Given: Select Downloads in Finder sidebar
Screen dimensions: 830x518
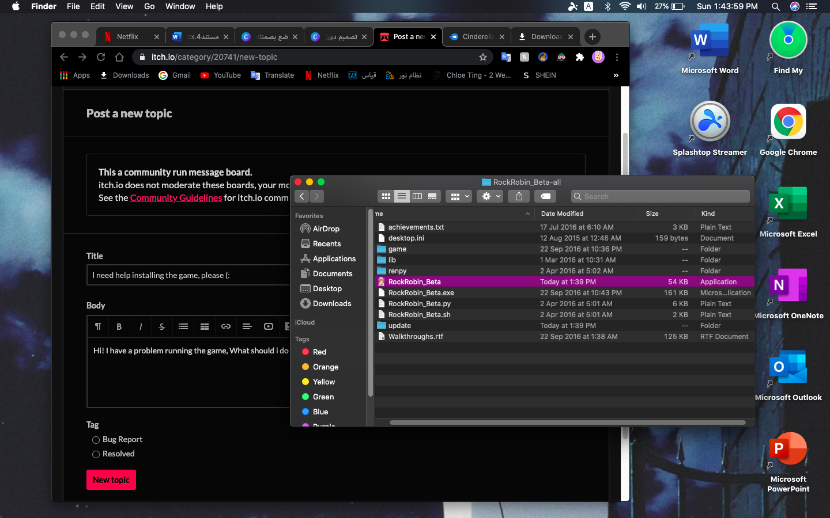Looking at the screenshot, I should [x=326, y=304].
